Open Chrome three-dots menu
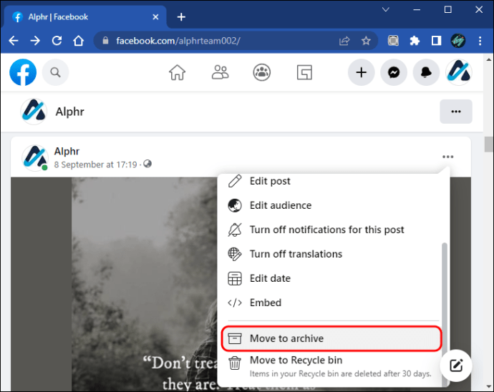Viewport: 494px width, 392px height. [480, 41]
